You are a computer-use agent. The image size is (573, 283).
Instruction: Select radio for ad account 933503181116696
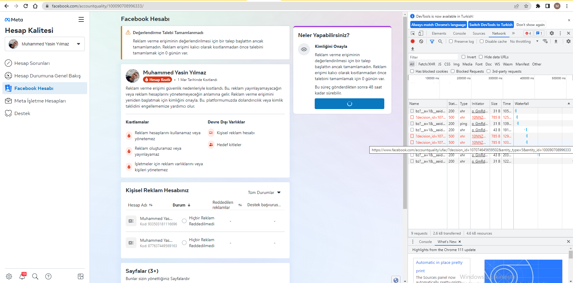coord(184,221)
